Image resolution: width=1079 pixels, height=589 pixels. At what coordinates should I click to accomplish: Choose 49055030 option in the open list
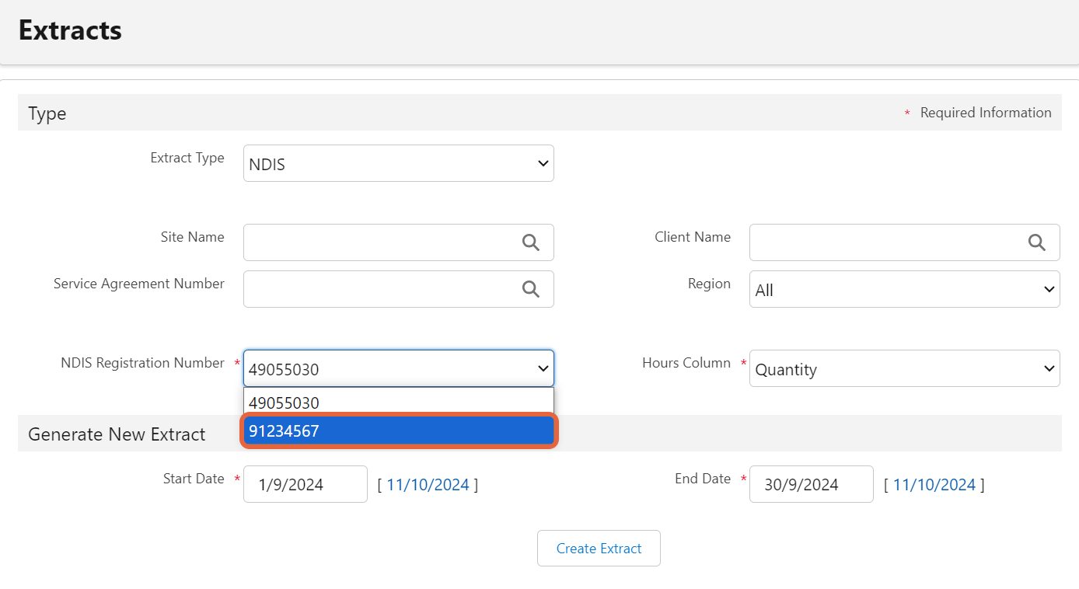398,403
